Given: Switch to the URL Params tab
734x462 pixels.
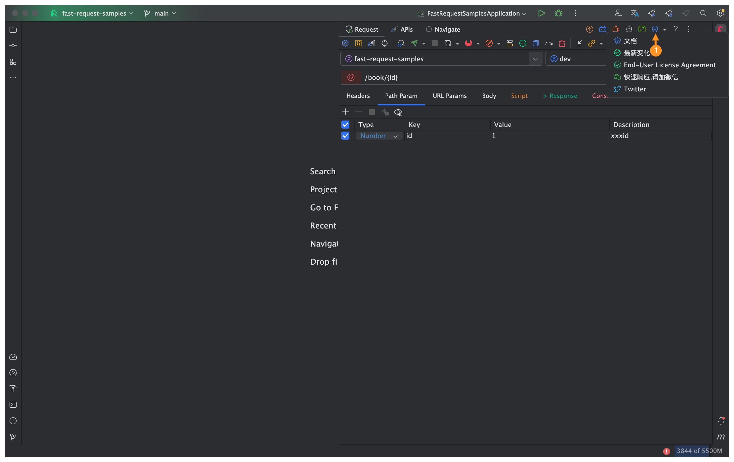Looking at the screenshot, I should point(450,96).
